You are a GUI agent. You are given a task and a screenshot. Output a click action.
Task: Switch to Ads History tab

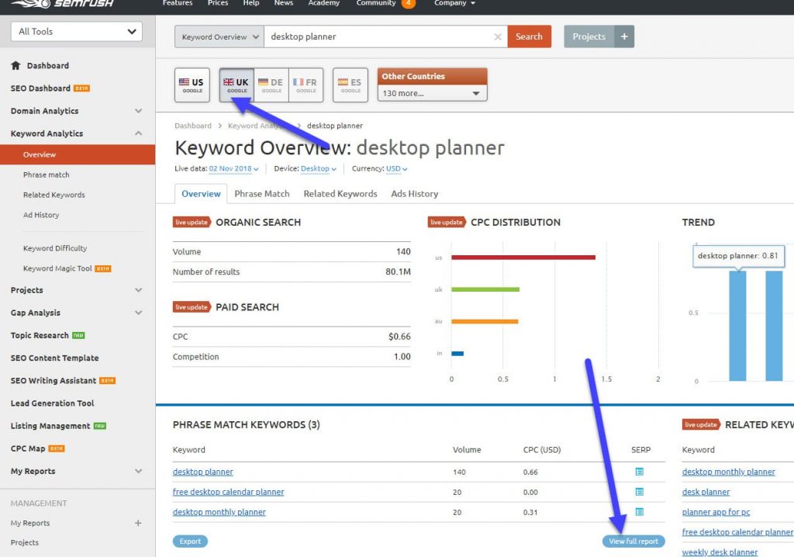click(x=414, y=194)
